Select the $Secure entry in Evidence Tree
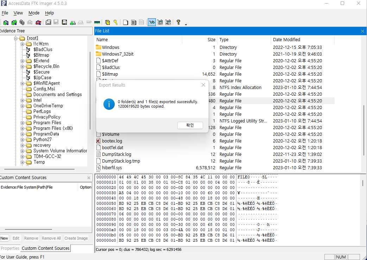Image resolution: width=367 pixels, height=260 pixels. click(42, 72)
